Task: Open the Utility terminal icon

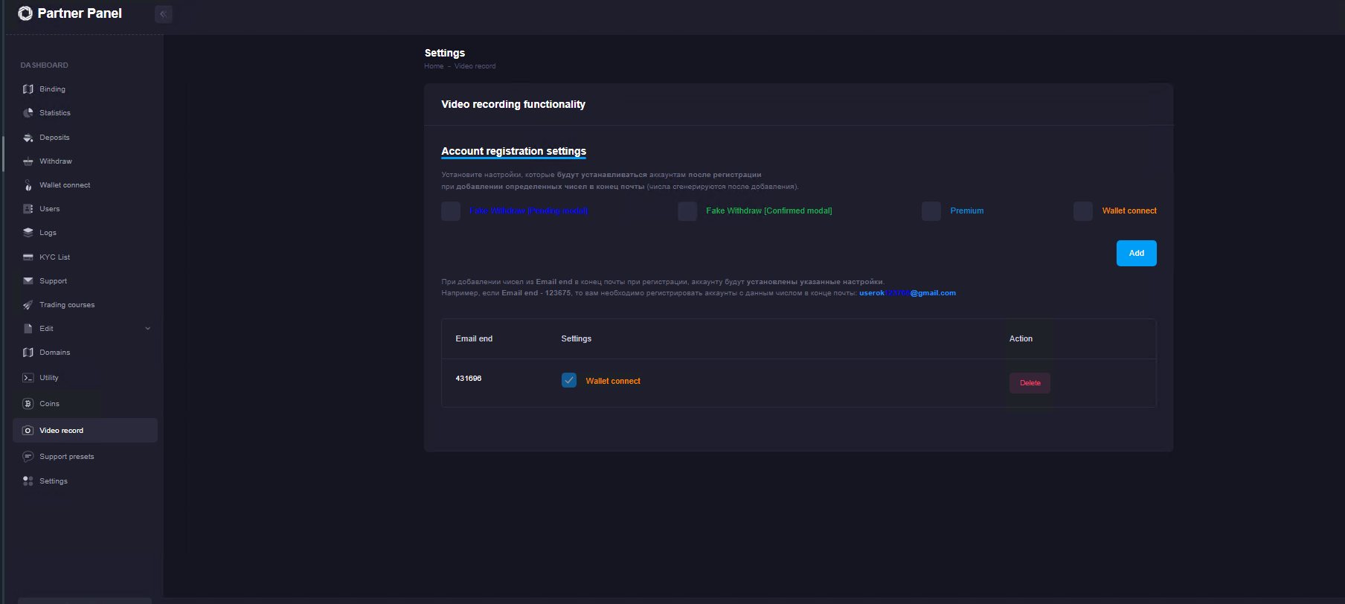Action: coord(28,378)
